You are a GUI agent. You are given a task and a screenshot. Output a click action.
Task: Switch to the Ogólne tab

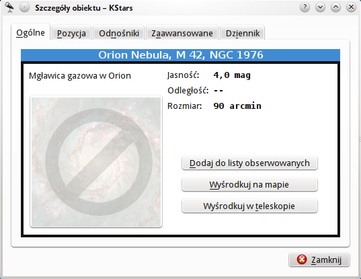coord(31,32)
